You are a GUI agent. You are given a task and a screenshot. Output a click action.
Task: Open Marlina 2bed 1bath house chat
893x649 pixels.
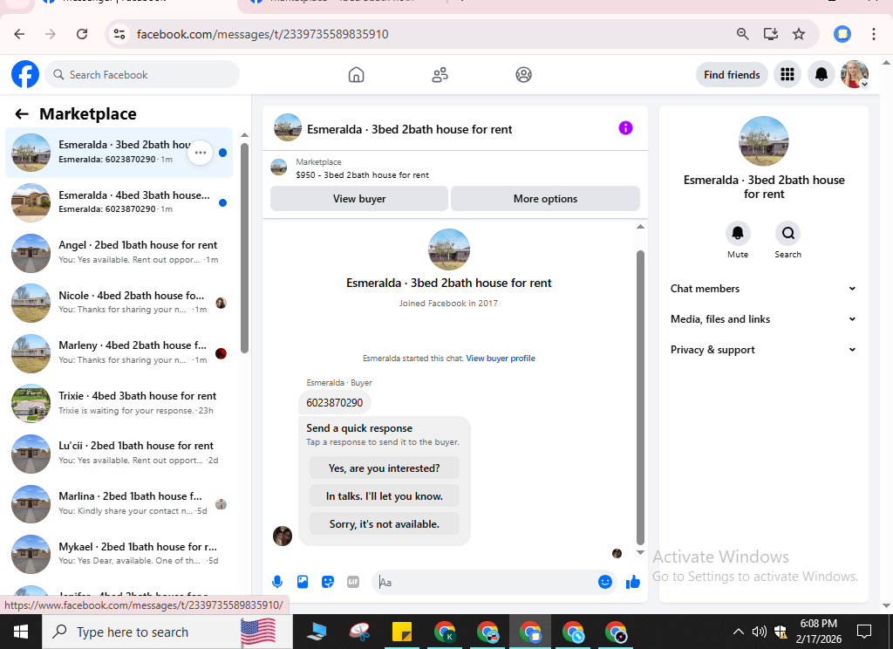(119, 503)
